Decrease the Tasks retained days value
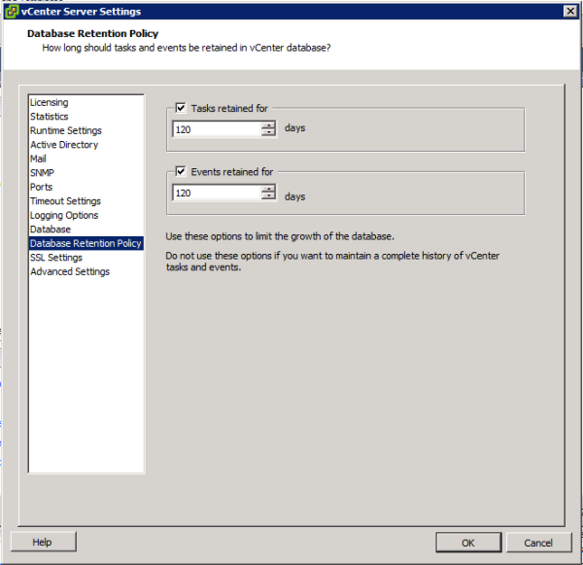Screen dimensions: 583x565 click(x=268, y=132)
